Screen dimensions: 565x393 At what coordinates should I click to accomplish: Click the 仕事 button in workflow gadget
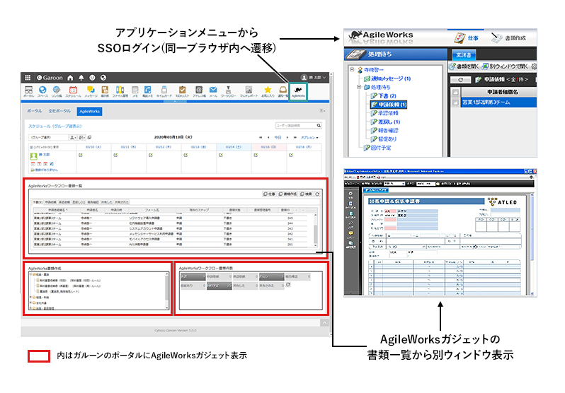[270, 194]
